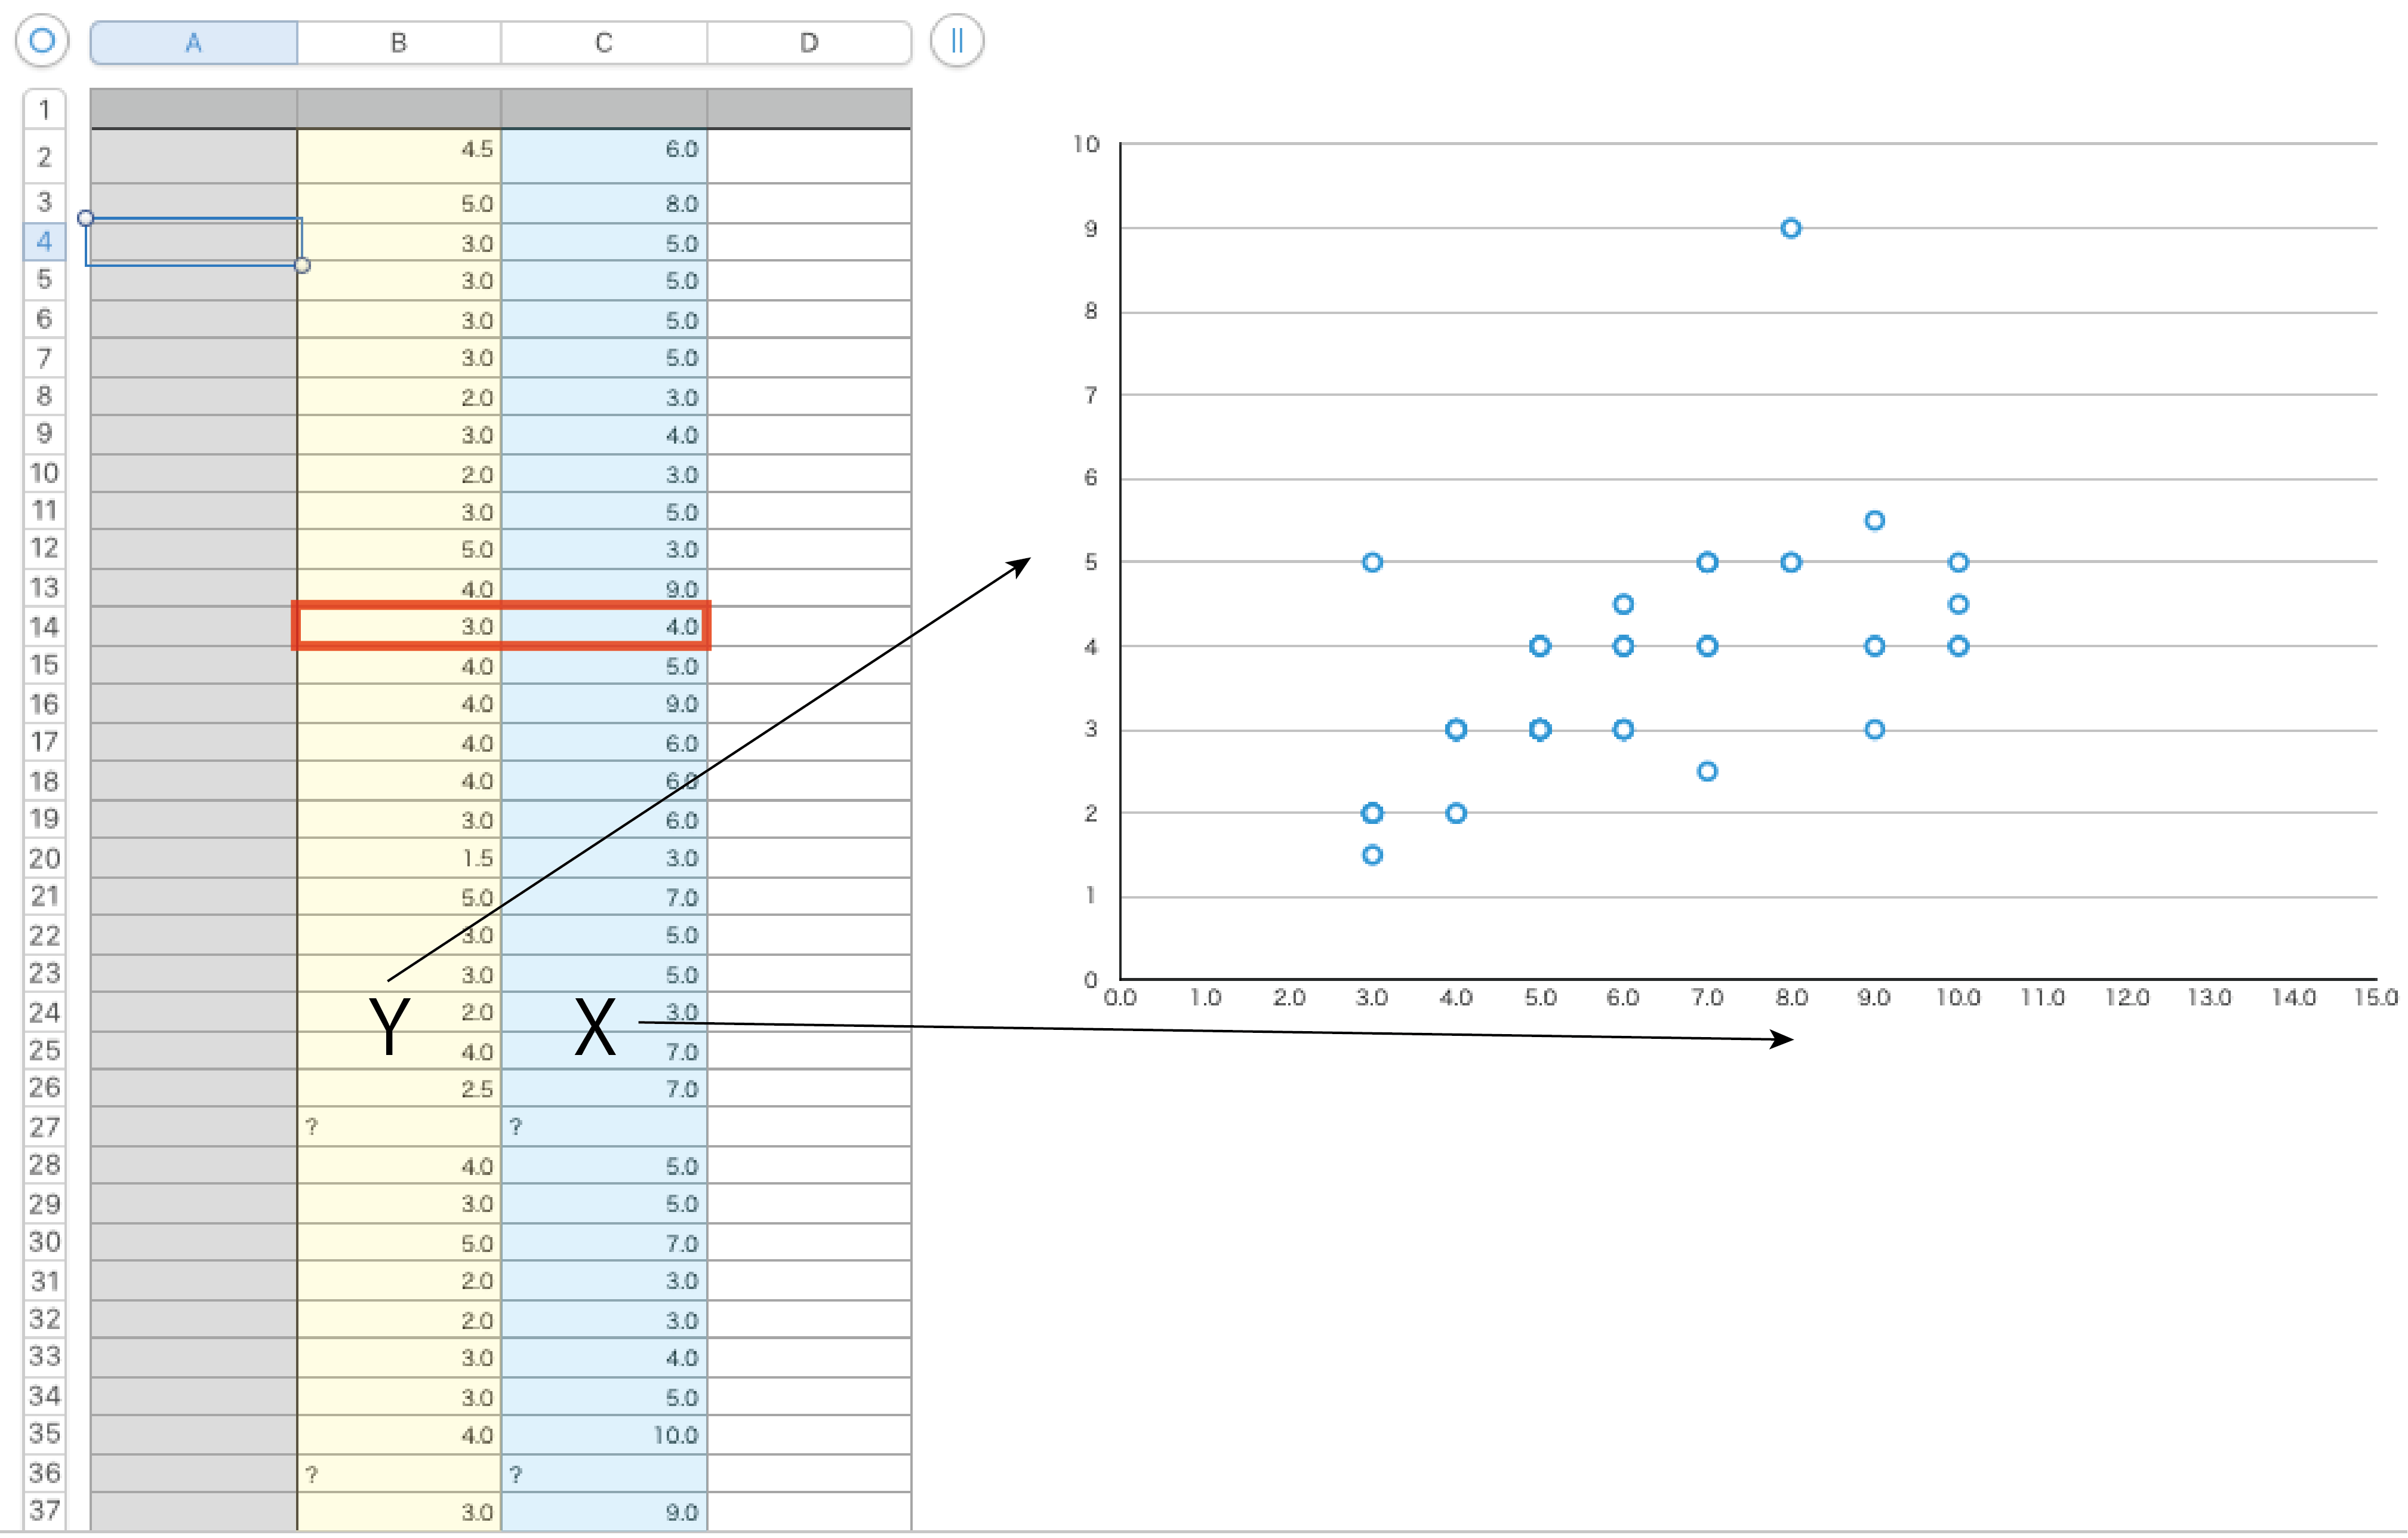Screen dimensions: 2408x1538
Task: Select column B header
Action: (399, 43)
